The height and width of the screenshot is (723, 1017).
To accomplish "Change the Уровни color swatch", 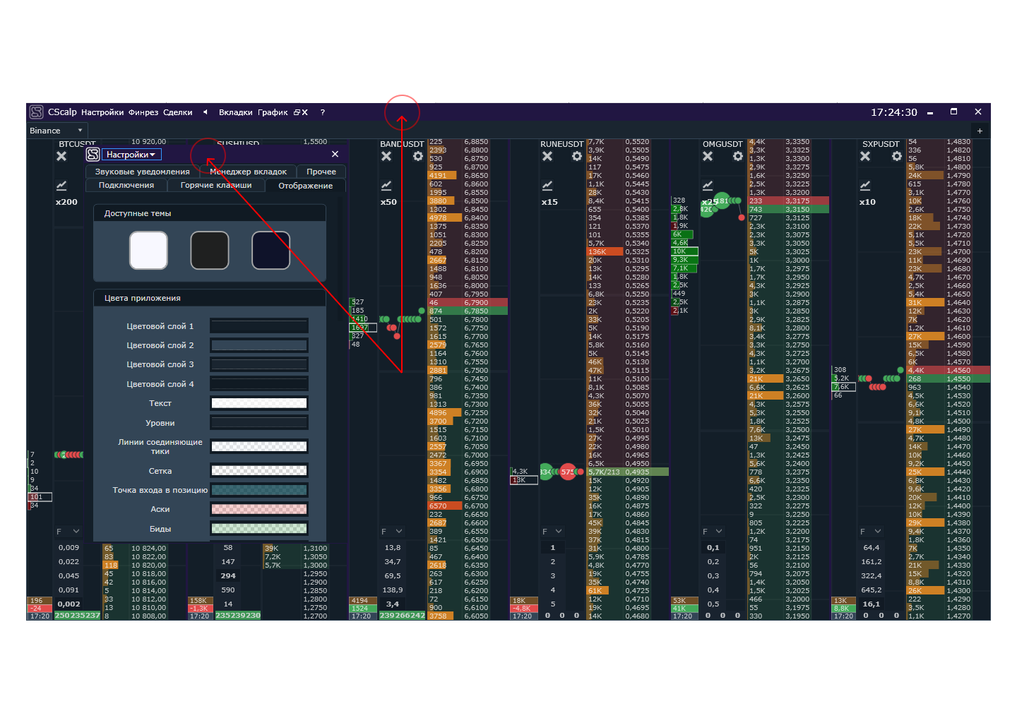I will [259, 423].
